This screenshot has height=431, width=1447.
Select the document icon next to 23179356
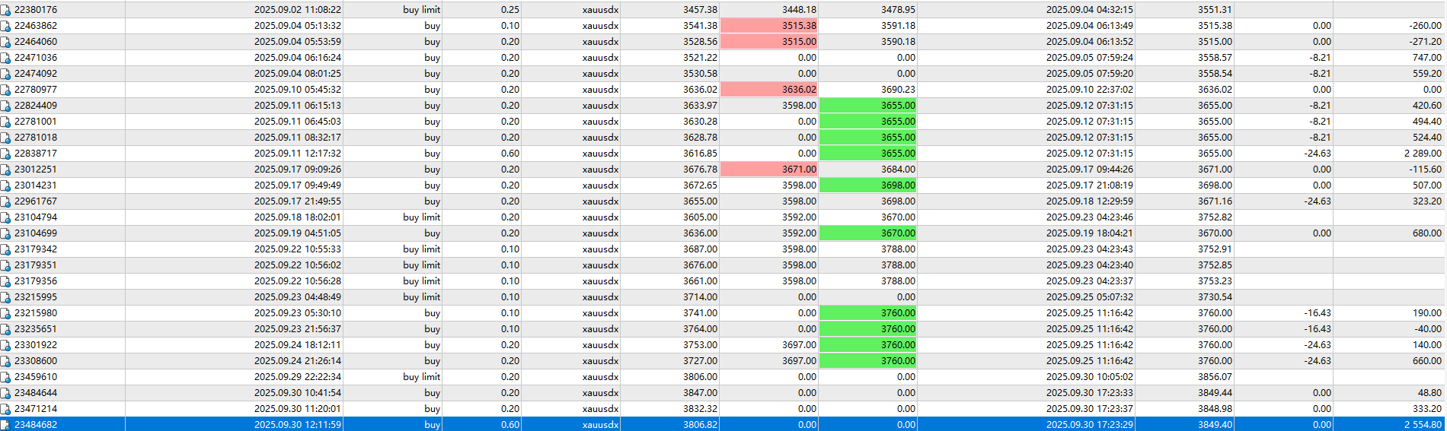[x=5, y=281]
